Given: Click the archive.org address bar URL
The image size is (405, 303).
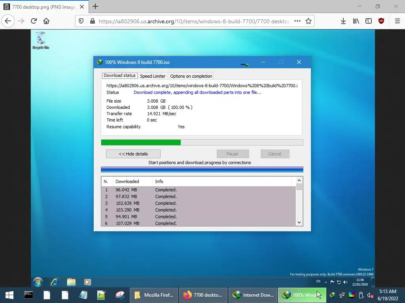Looking at the screenshot, I should [x=194, y=21].
